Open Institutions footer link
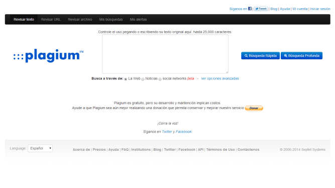 pyautogui.click(x=141, y=149)
